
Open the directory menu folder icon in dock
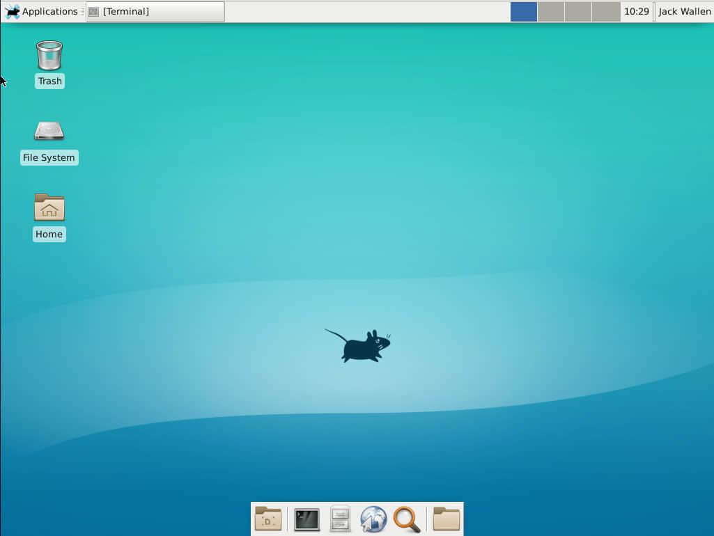[267, 519]
